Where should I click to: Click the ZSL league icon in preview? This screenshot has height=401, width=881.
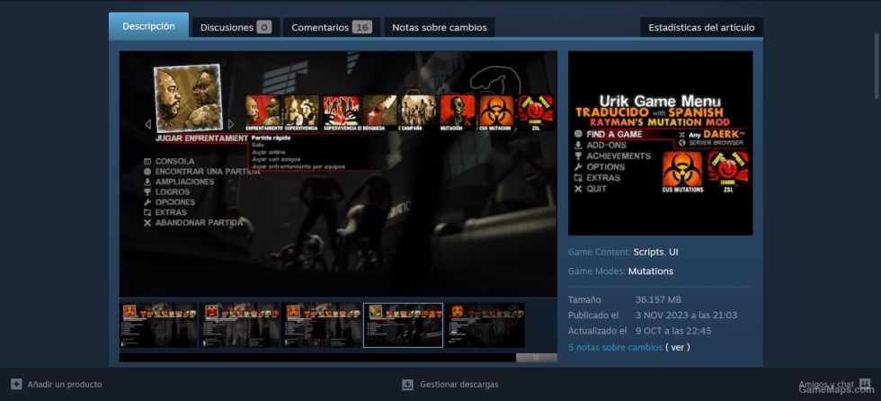pyautogui.click(x=536, y=112)
